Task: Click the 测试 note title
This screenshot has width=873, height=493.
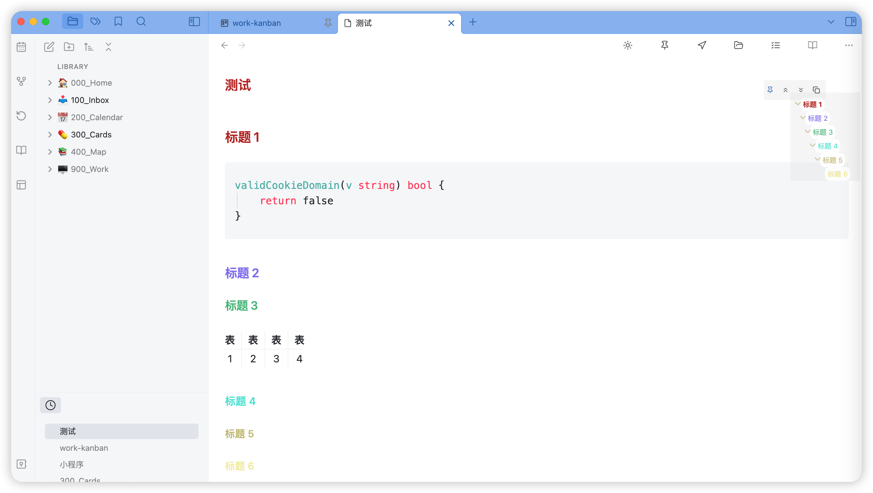Action: [x=238, y=85]
